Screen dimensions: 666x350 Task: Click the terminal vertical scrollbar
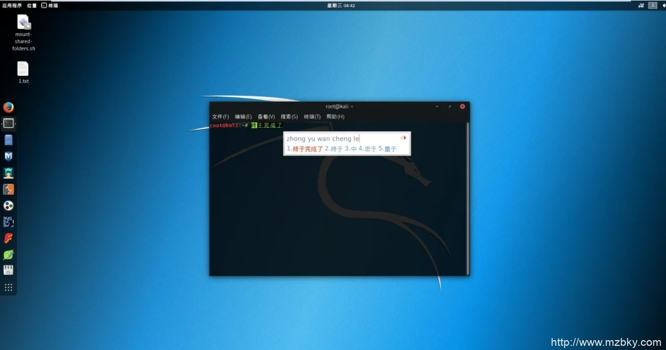pyautogui.click(x=467, y=198)
